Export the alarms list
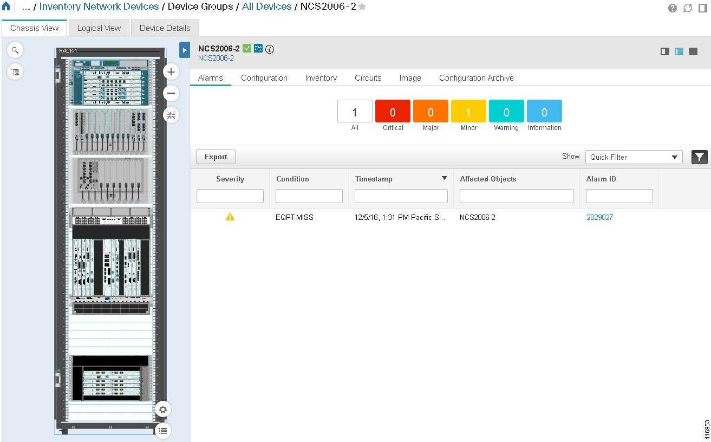711x442 pixels. pyautogui.click(x=215, y=157)
